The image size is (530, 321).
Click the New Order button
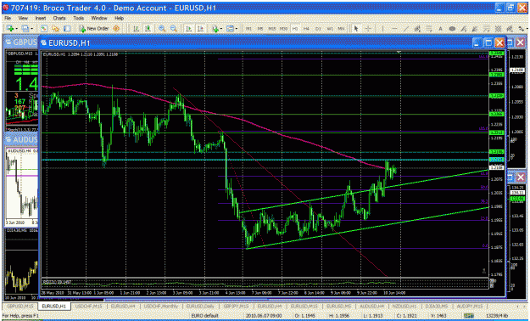coord(93,29)
